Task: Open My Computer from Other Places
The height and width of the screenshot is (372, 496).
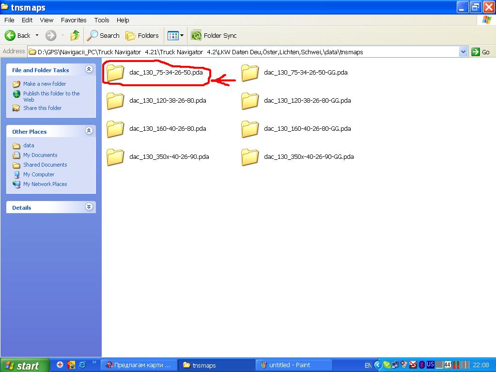Action: coord(39,174)
